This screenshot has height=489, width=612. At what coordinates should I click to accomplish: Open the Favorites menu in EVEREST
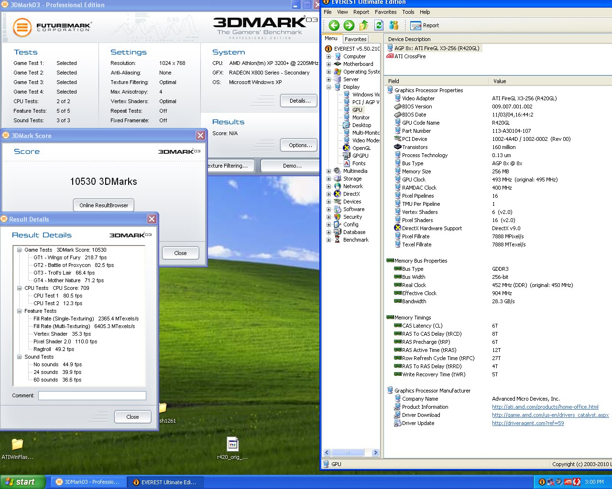tap(385, 12)
